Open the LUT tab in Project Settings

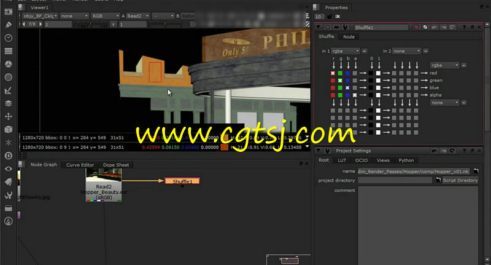(x=342, y=160)
